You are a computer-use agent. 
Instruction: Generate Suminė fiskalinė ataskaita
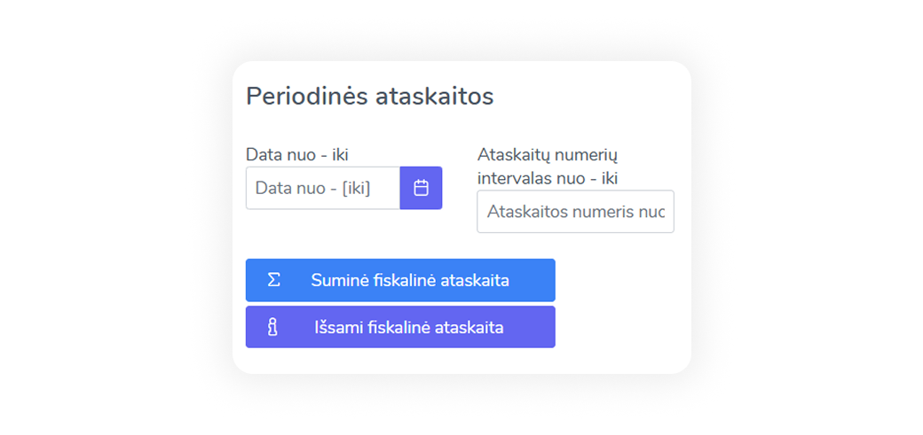click(400, 280)
